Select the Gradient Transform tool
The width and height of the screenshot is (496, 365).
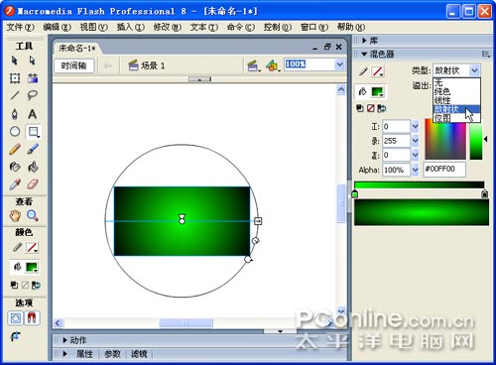33,78
